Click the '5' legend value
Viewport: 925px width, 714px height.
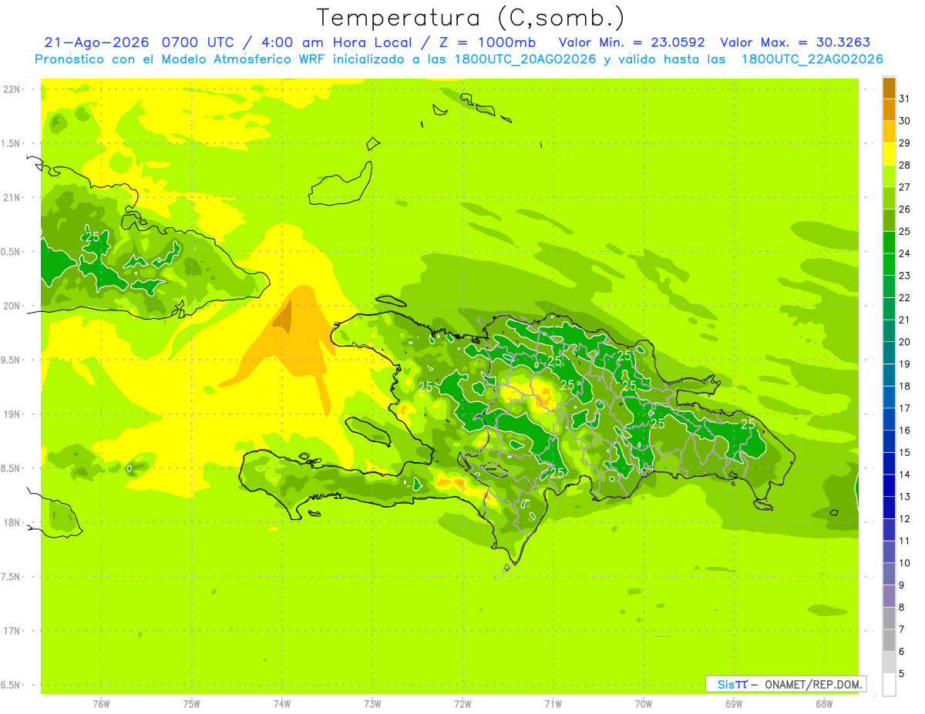click(x=902, y=673)
